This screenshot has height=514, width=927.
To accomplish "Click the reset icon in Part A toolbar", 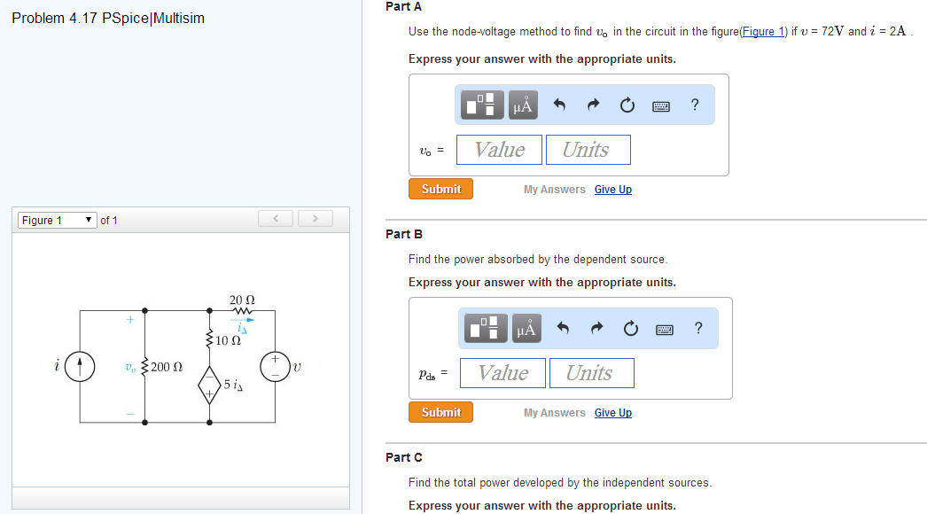I will coord(627,105).
